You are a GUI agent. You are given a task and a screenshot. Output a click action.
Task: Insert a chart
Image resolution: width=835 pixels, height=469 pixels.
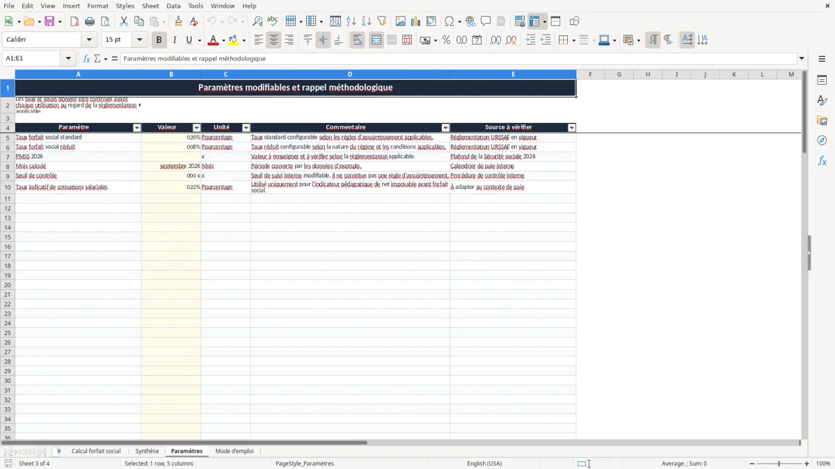416,22
